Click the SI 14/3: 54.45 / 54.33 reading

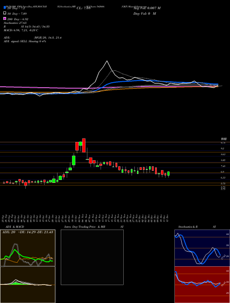coord(35,27)
